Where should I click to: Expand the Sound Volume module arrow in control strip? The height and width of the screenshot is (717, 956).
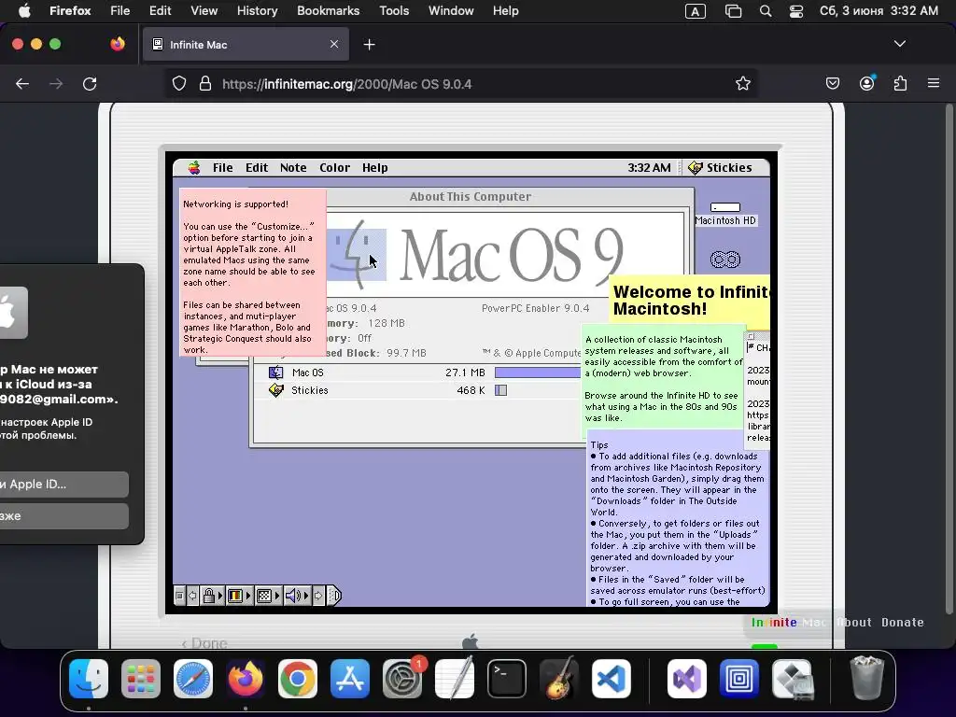[x=306, y=596]
